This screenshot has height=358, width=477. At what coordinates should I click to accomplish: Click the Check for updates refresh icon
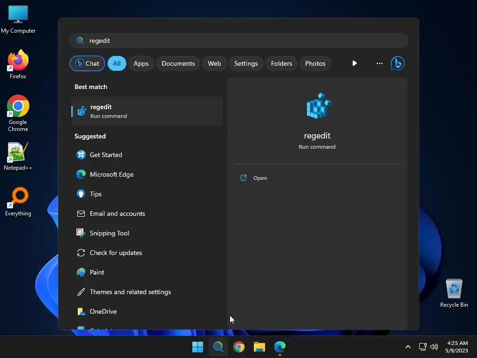[81, 253]
